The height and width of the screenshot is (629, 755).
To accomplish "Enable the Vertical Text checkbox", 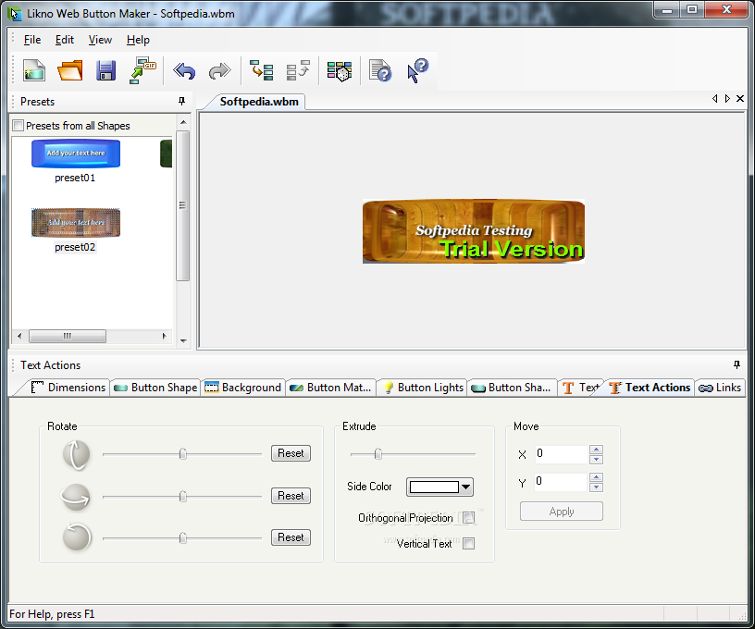I will (x=468, y=543).
